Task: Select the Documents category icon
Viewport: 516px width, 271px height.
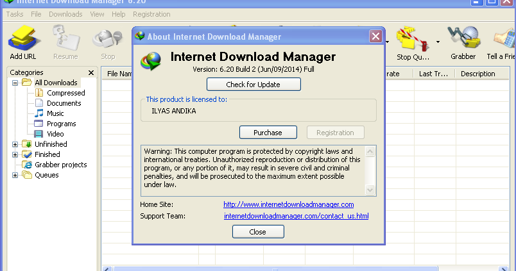Action: point(39,103)
